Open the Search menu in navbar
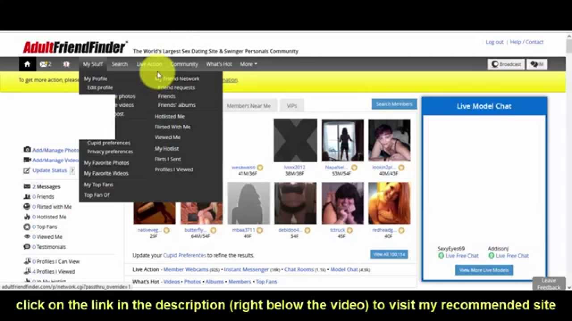This screenshot has width=572, height=321. pos(119,64)
